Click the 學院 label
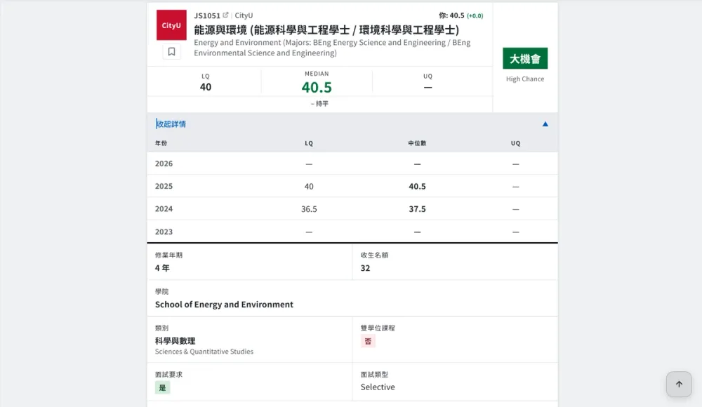The image size is (702, 407). click(161, 291)
